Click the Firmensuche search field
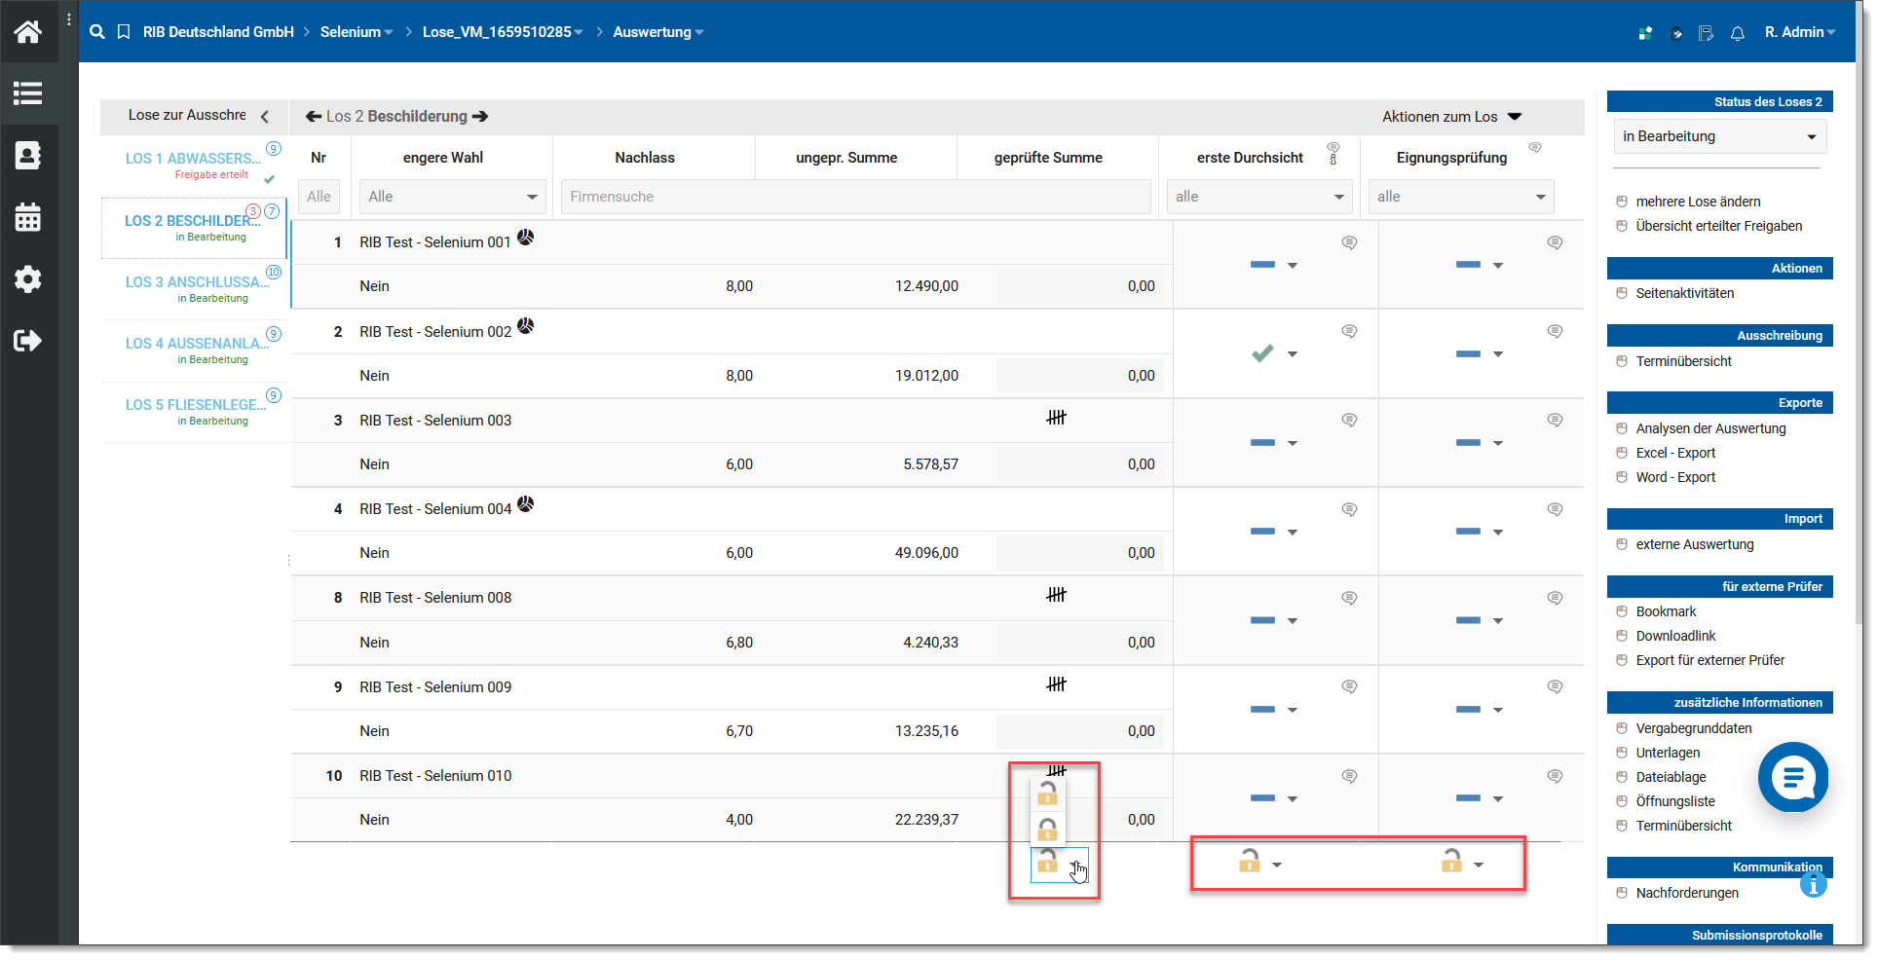The width and height of the screenshot is (1878, 960). point(855,197)
